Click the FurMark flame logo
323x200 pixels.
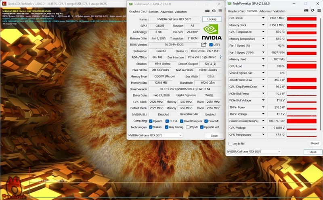pos(14,188)
